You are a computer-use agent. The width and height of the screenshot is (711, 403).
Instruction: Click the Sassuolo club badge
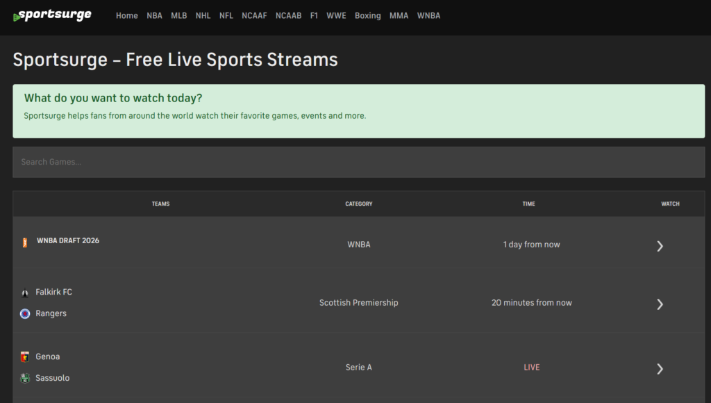tap(26, 378)
